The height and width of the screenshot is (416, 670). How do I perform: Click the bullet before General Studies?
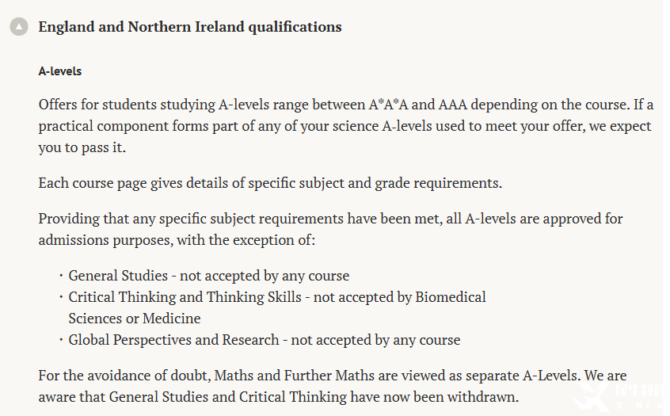click(61, 276)
